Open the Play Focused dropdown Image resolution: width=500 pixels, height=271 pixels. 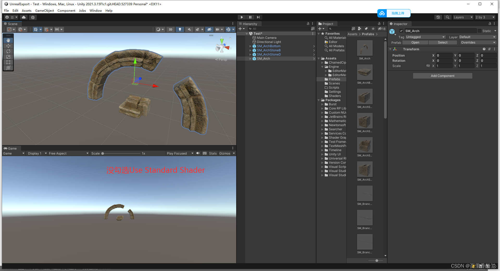(x=180, y=153)
